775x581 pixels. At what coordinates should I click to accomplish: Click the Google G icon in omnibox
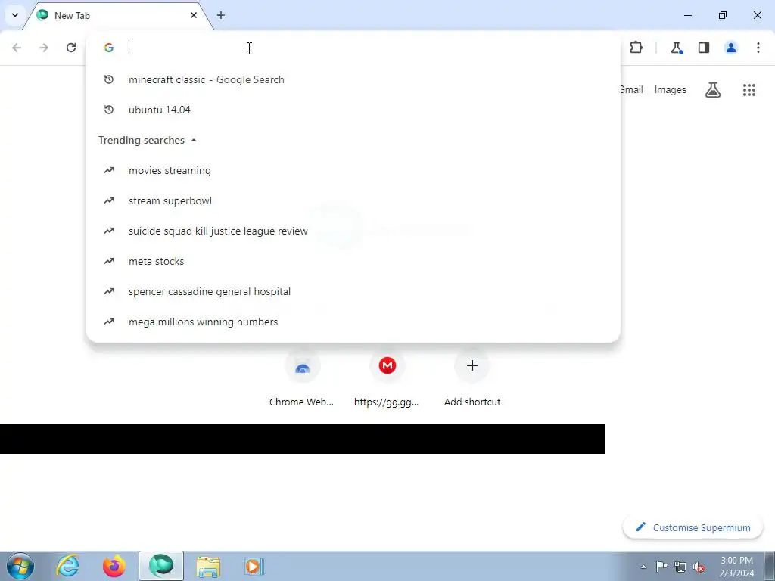click(109, 48)
